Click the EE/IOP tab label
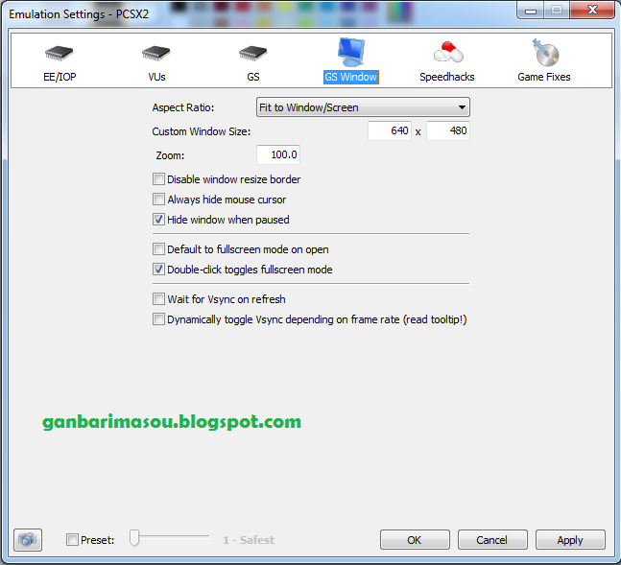621x565 pixels. 60,77
